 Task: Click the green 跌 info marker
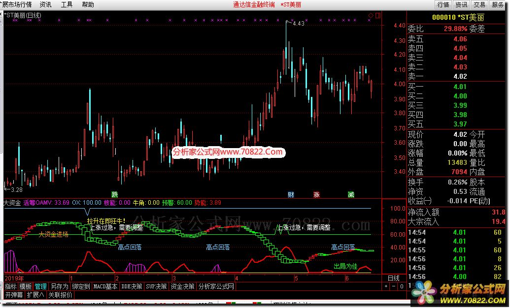(x=114, y=195)
